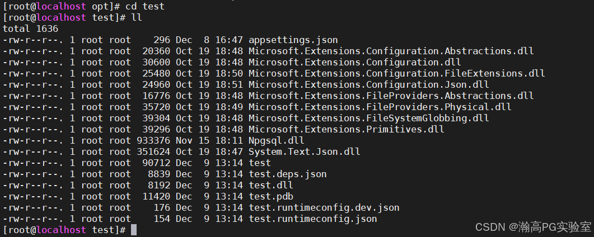Viewport: 594px width, 237px height.
Task: Click Microsoft.Extensions.Primitives.dll filename
Action: (x=347, y=129)
